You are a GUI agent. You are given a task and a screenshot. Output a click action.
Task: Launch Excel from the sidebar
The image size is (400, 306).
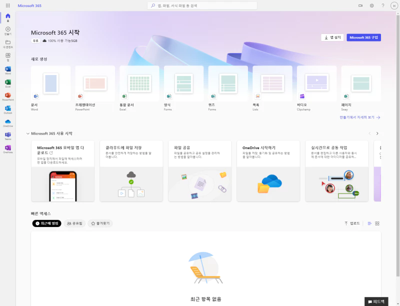[8, 83]
